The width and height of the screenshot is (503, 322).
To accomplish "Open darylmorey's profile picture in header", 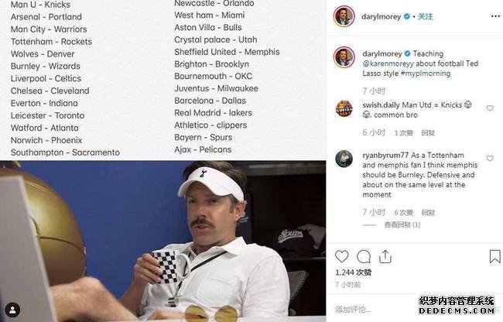I will point(344,16).
